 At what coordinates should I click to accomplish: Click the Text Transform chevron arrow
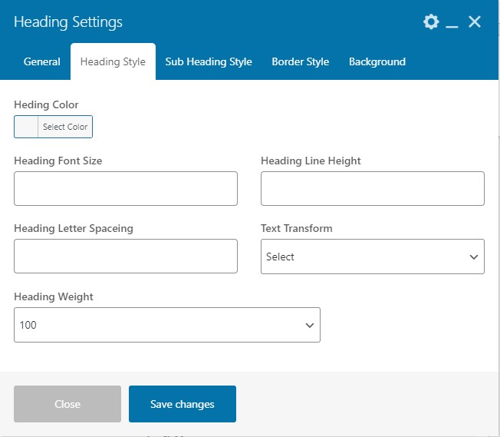474,257
